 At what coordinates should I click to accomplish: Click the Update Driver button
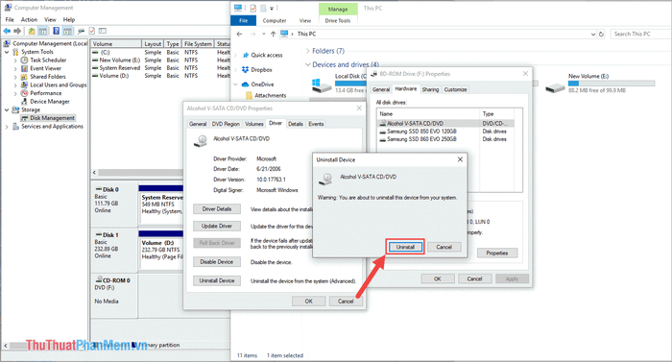(x=216, y=226)
